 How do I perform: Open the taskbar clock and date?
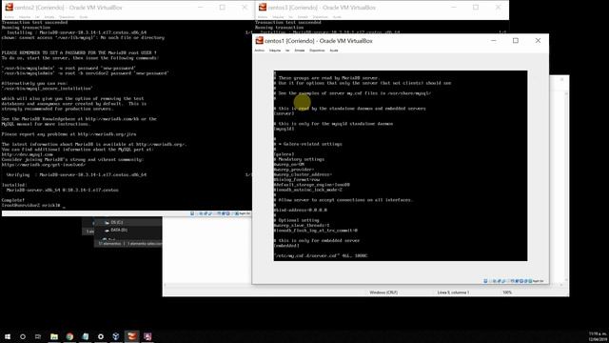click(x=599, y=336)
